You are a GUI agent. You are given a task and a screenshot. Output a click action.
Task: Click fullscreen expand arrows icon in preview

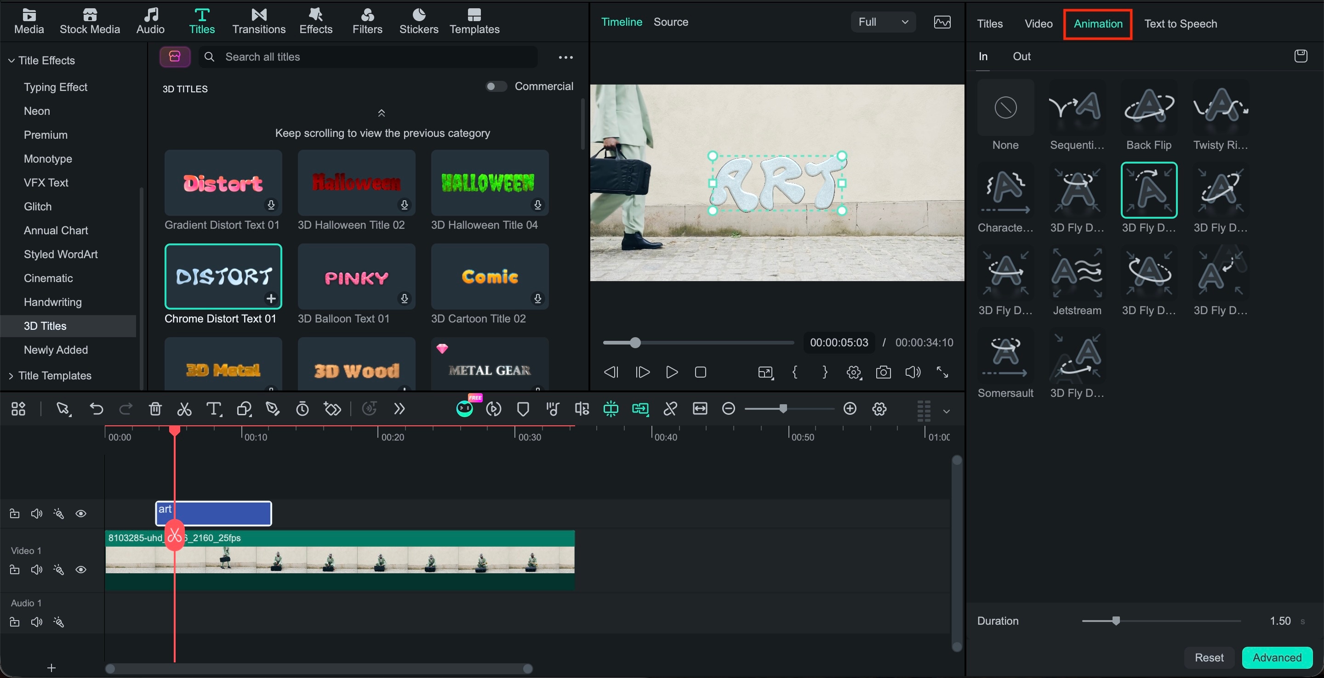coord(942,372)
